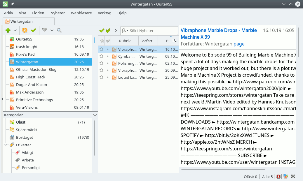Star the Cymbal news item
This screenshot has width=303, height=181.
pyautogui.click(x=101, y=56)
